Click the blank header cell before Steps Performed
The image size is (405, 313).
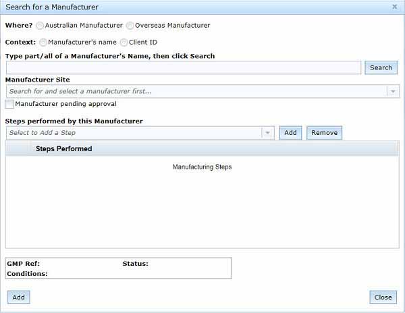pos(19,148)
